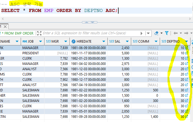Click the editor/results panel toggle handle
This screenshot has width=193, height=122.
click(x=90, y=22)
